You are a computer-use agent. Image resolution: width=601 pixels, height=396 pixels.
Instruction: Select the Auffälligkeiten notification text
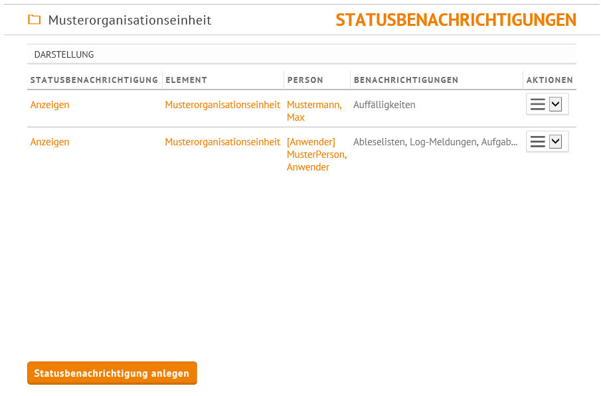pyautogui.click(x=385, y=105)
